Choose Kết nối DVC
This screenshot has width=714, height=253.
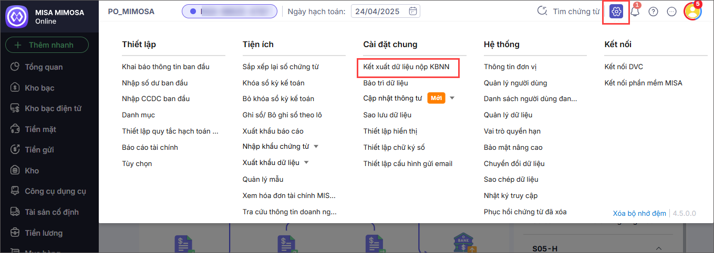(624, 67)
